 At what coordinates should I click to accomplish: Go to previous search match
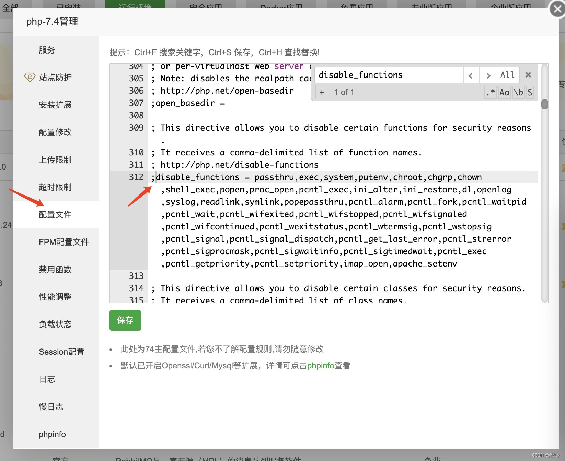471,75
